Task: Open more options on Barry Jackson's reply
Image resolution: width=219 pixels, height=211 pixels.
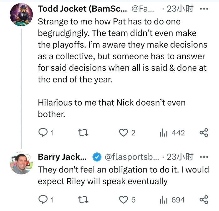Action: [204, 156]
